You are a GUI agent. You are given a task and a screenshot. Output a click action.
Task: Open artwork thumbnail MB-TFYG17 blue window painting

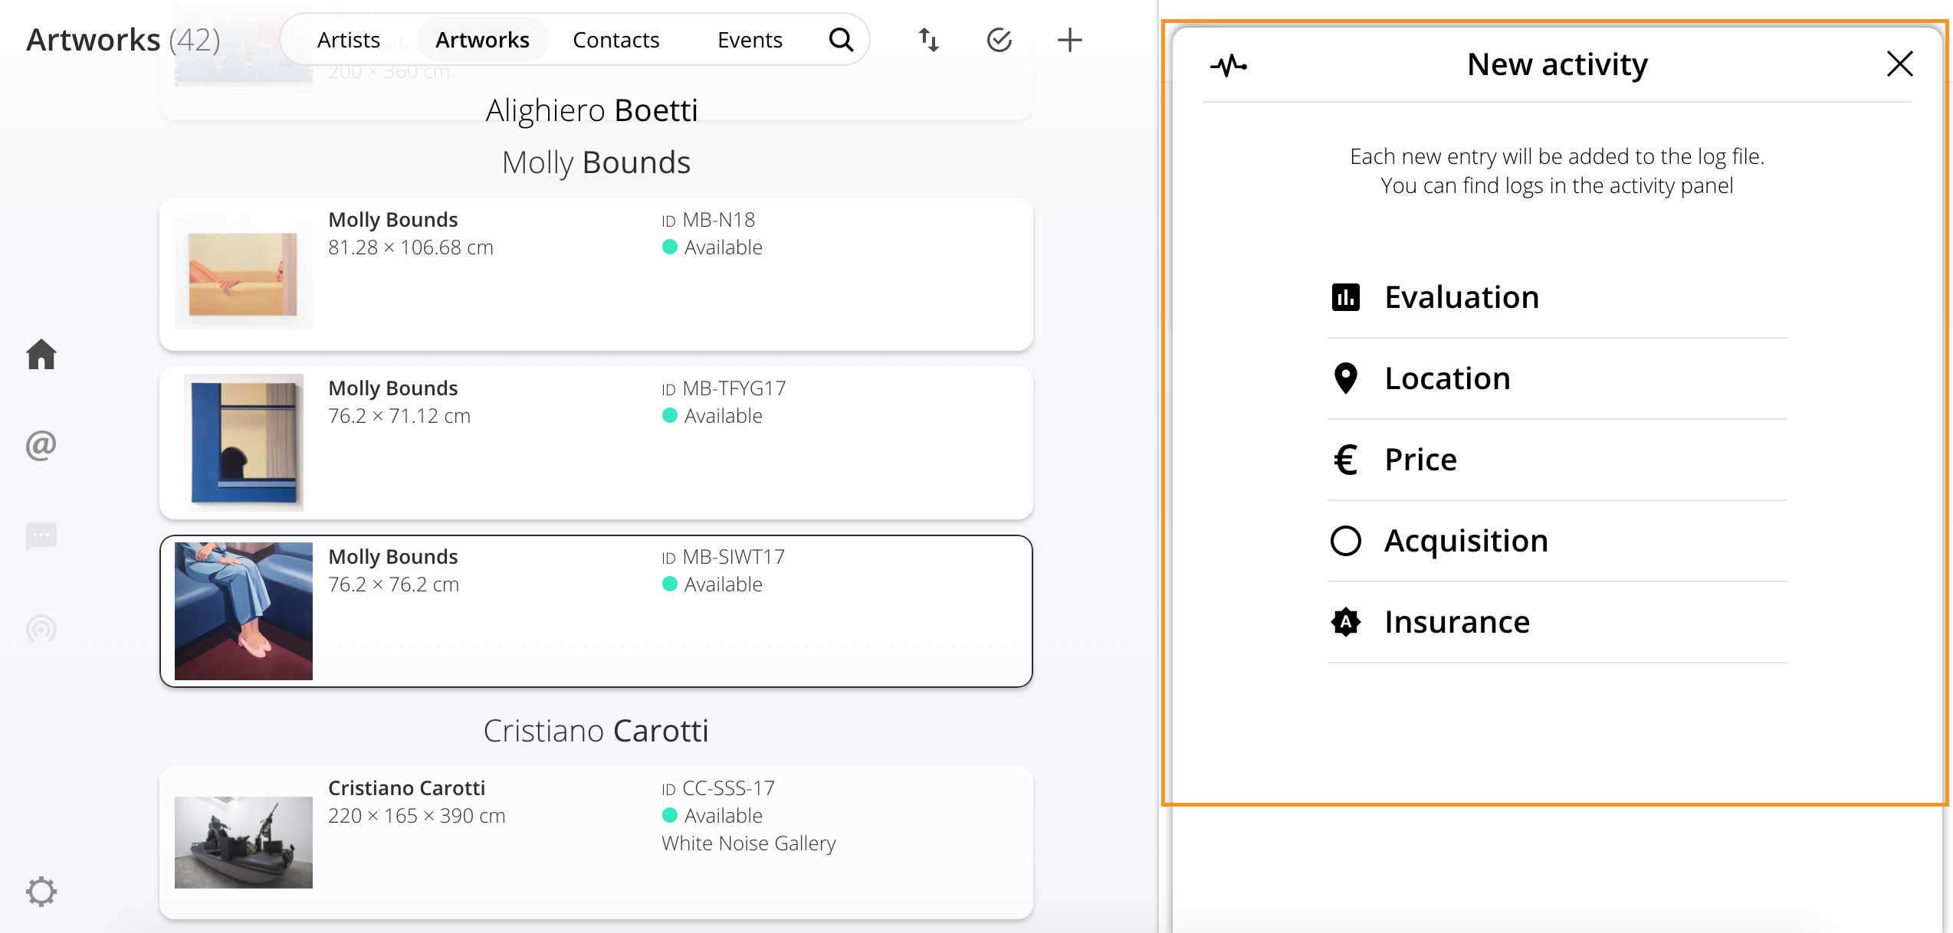pos(244,443)
